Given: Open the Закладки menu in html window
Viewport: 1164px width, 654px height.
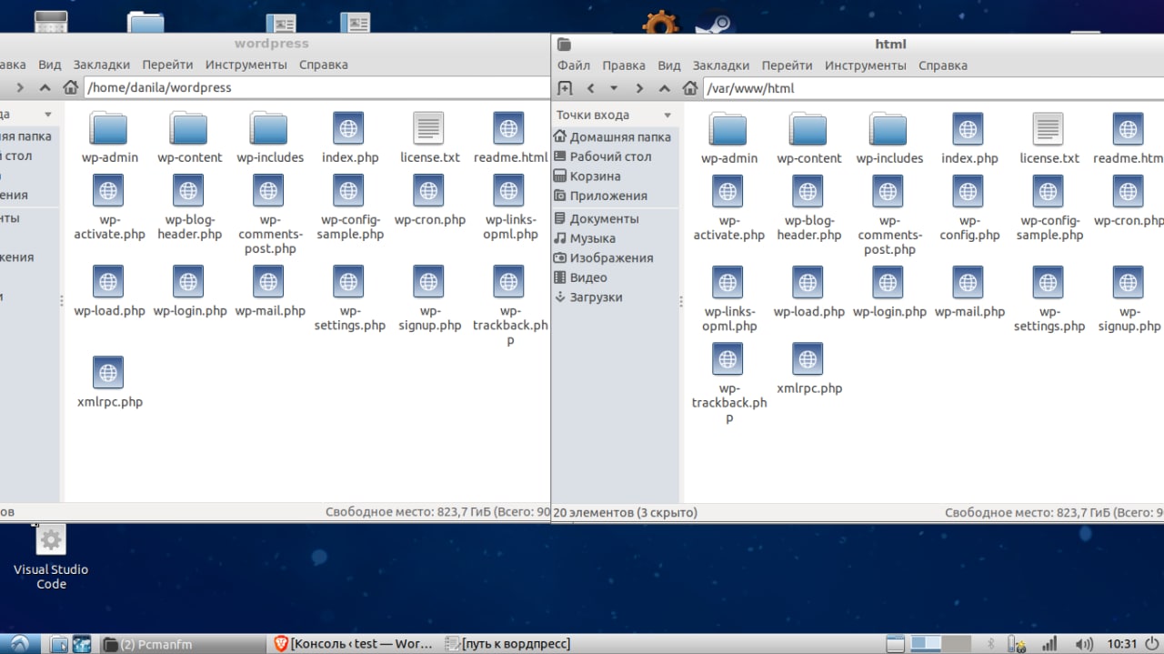Looking at the screenshot, I should (721, 65).
